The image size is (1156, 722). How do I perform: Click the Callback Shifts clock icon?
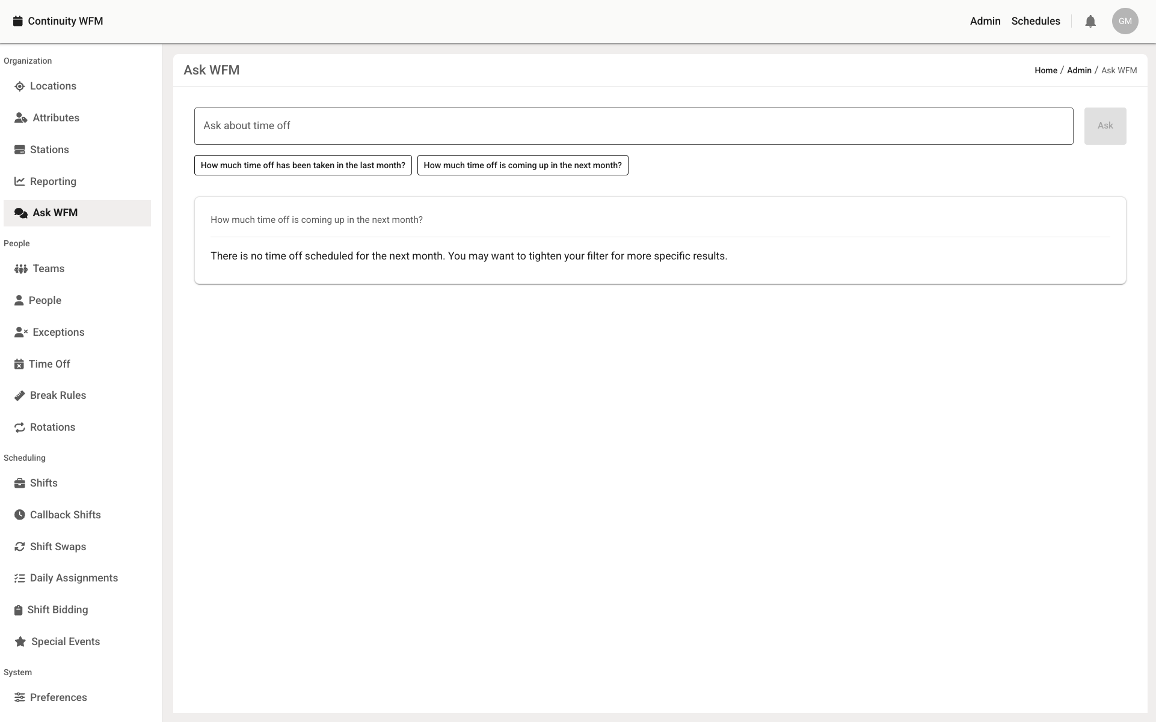point(20,515)
